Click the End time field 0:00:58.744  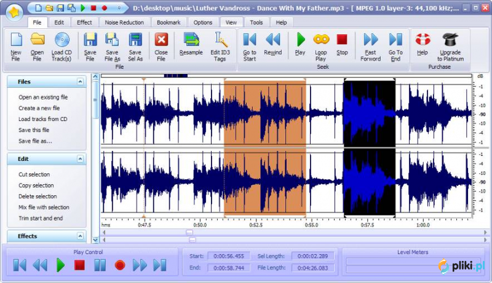(x=229, y=268)
